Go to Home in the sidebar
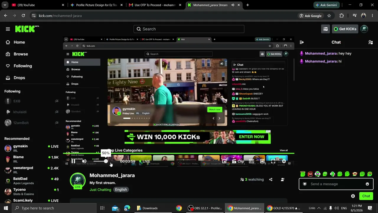Screen dimensions: 378x213 pos(15,42)
